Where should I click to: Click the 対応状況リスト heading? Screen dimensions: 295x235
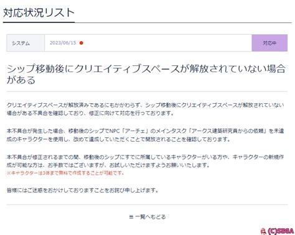tap(39, 13)
